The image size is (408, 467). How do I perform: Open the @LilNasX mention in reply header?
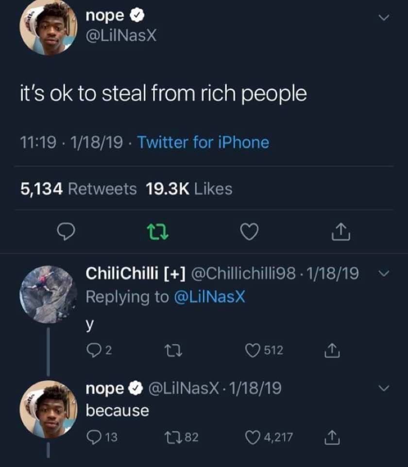210,296
